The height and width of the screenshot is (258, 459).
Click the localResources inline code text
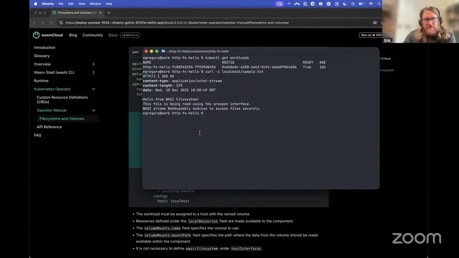pyautogui.click(x=203, y=221)
